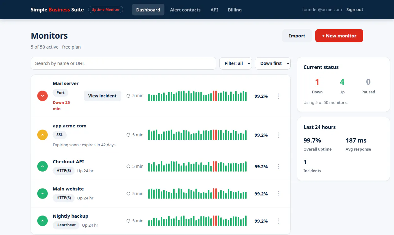The image size is (394, 235).
Task: Click the Paused count 0 in Current status
Action: [368, 82]
